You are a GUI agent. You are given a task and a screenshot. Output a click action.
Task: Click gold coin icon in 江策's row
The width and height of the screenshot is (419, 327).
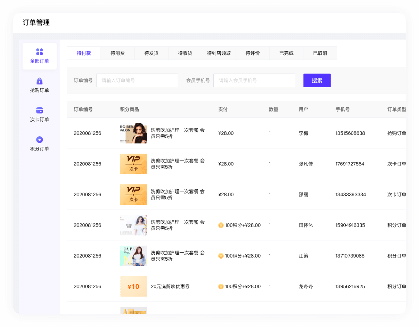(221, 256)
